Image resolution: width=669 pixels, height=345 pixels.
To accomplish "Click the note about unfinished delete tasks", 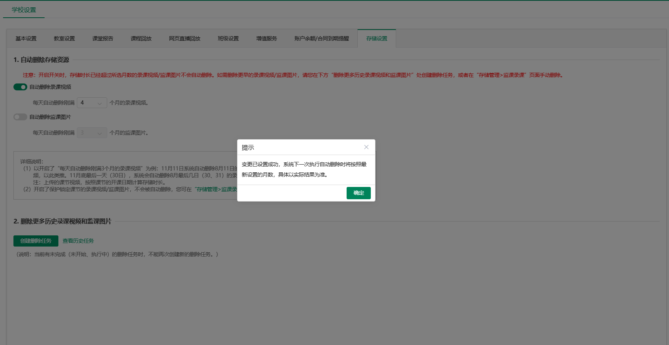I will (x=117, y=254).
